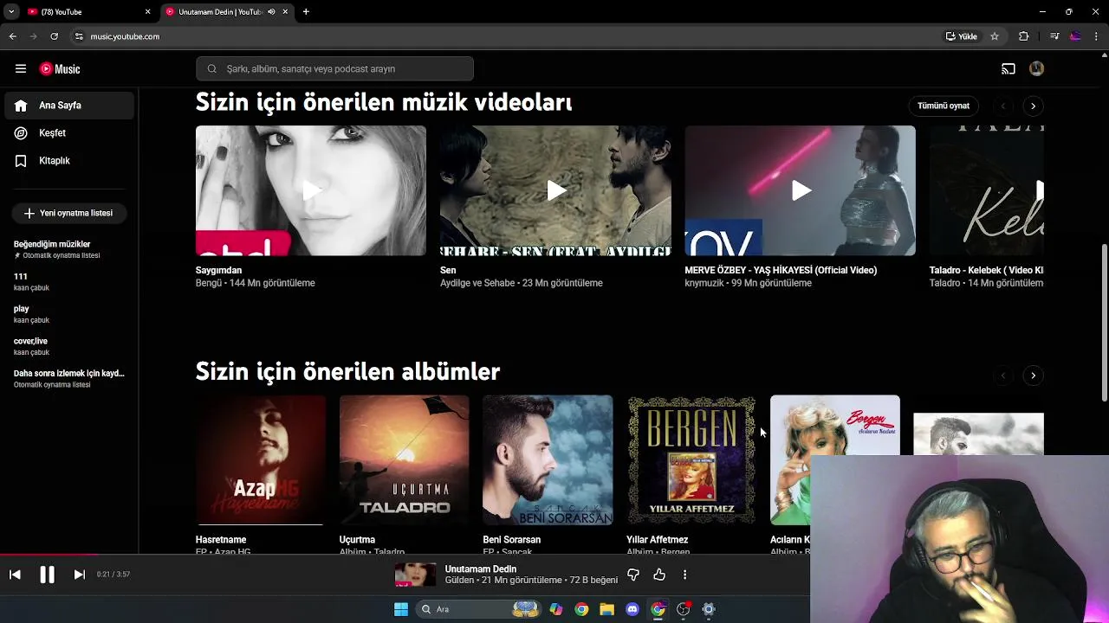The height and width of the screenshot is (623, 1109).
Task: Open Discord from the taskbar
Action: click(632, 609)
